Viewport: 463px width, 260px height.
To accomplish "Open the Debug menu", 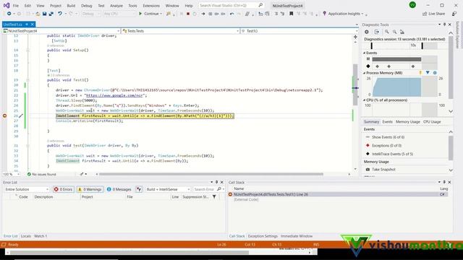I will (x=87, y=6).
